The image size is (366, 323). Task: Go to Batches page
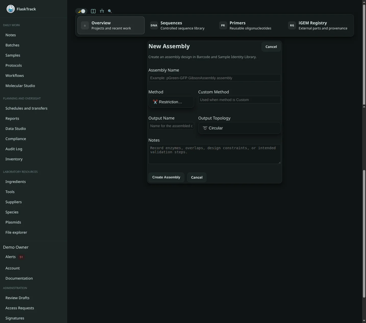tap(12, 45)
